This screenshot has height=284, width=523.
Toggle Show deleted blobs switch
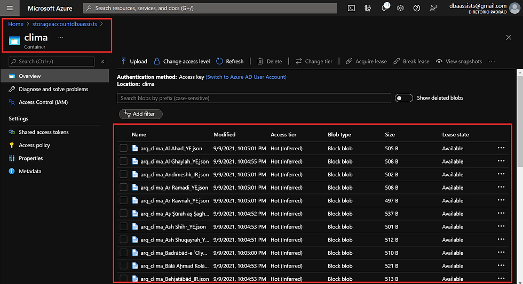point(403,98)
